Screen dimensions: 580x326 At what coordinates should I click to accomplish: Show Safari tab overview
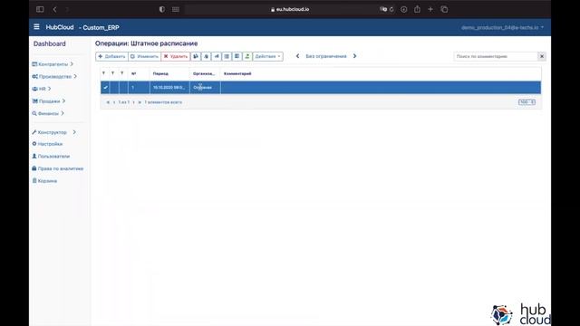click(444, 9)
